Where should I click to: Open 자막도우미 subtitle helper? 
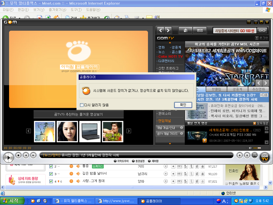coord(121,161)
